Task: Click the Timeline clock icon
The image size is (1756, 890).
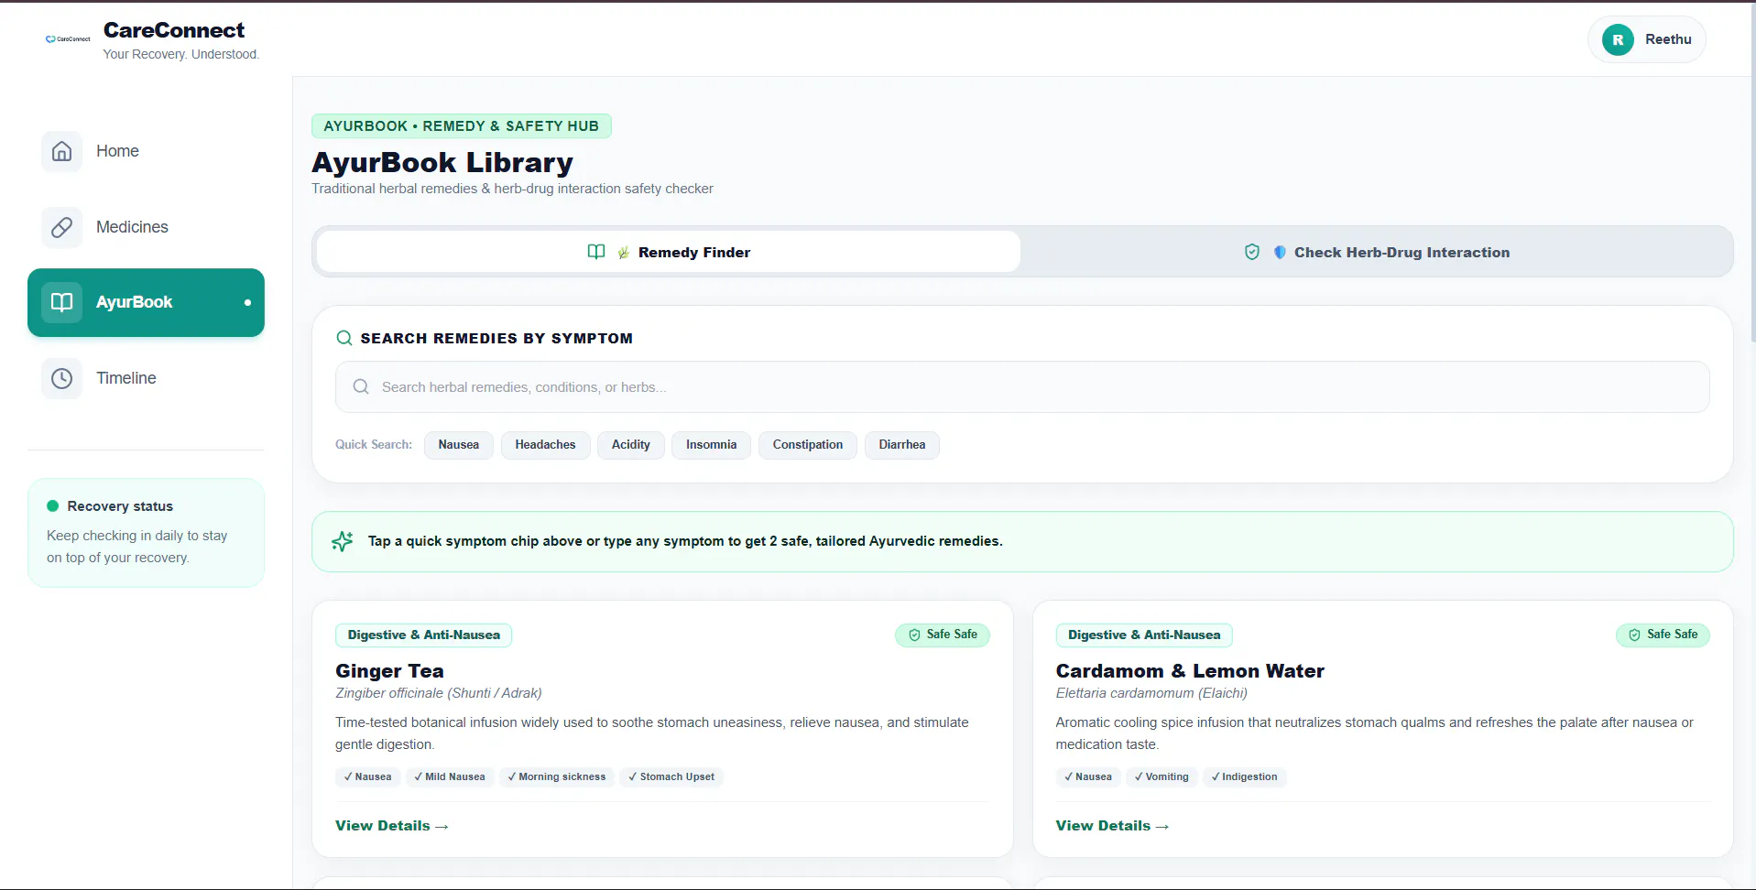Action: click(61, 378)
